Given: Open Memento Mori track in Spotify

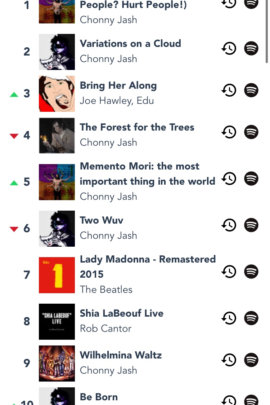Looking at the screenshot, I should click(x=251, y=179).
